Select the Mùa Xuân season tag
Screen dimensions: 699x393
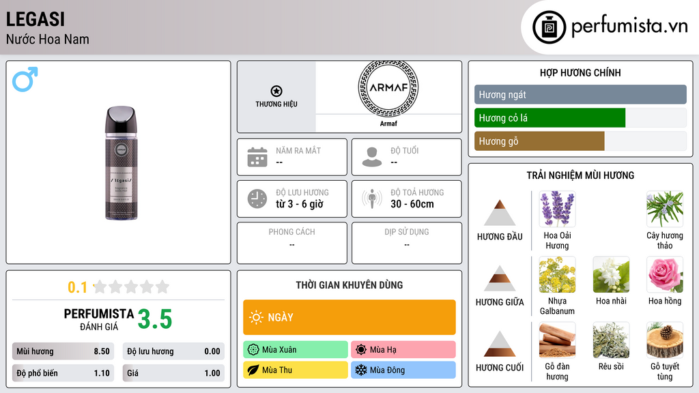tap(296, 350)
